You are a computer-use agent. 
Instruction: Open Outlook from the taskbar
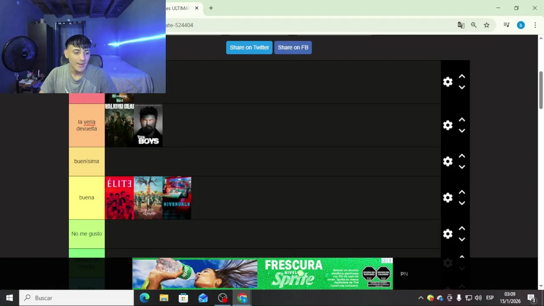(x=203, y=298)
